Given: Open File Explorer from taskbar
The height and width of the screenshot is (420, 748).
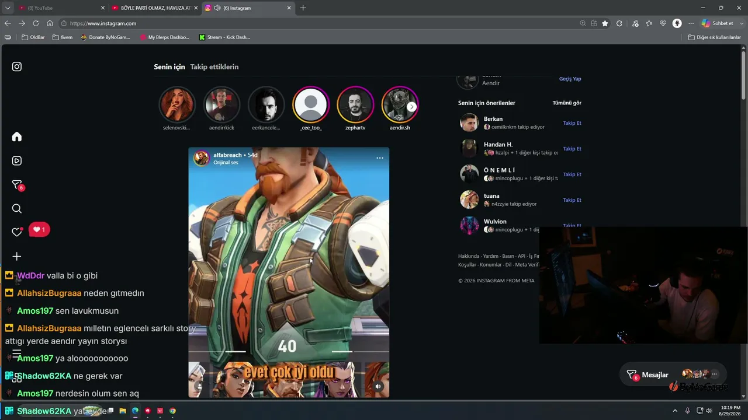Looking at the screenshot, I should (x=123, y=411).
